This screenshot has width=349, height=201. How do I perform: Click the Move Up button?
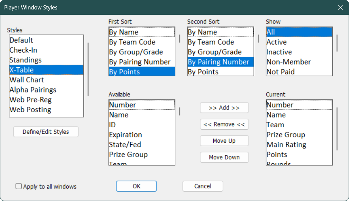(224, 141)
